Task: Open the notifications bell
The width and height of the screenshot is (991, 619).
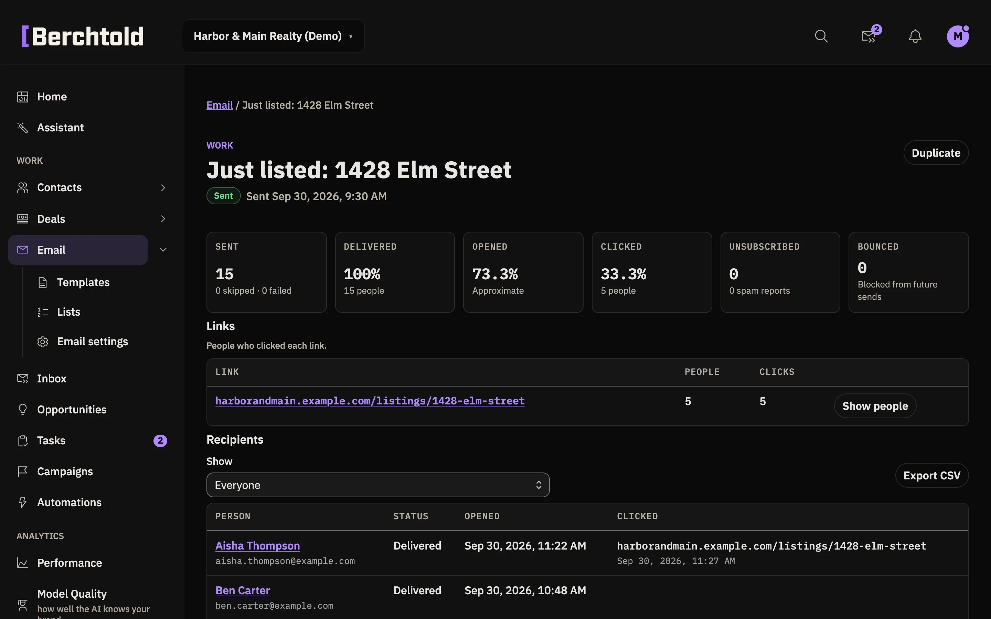Action: click(915, 36)
